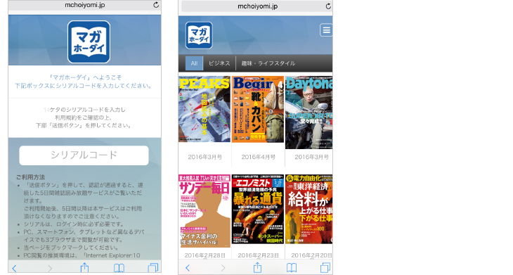Open the 東洋経済 magazine cover
The width and height of the screenshot is (513, 275).
(309, 209)
